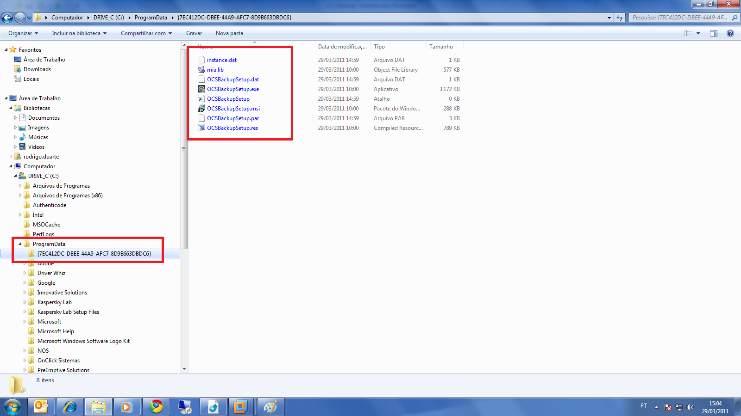The height and width of the screenshot is (416, 741).
Task: Select file OCSBackupSetup.dat
Action: 233,80
